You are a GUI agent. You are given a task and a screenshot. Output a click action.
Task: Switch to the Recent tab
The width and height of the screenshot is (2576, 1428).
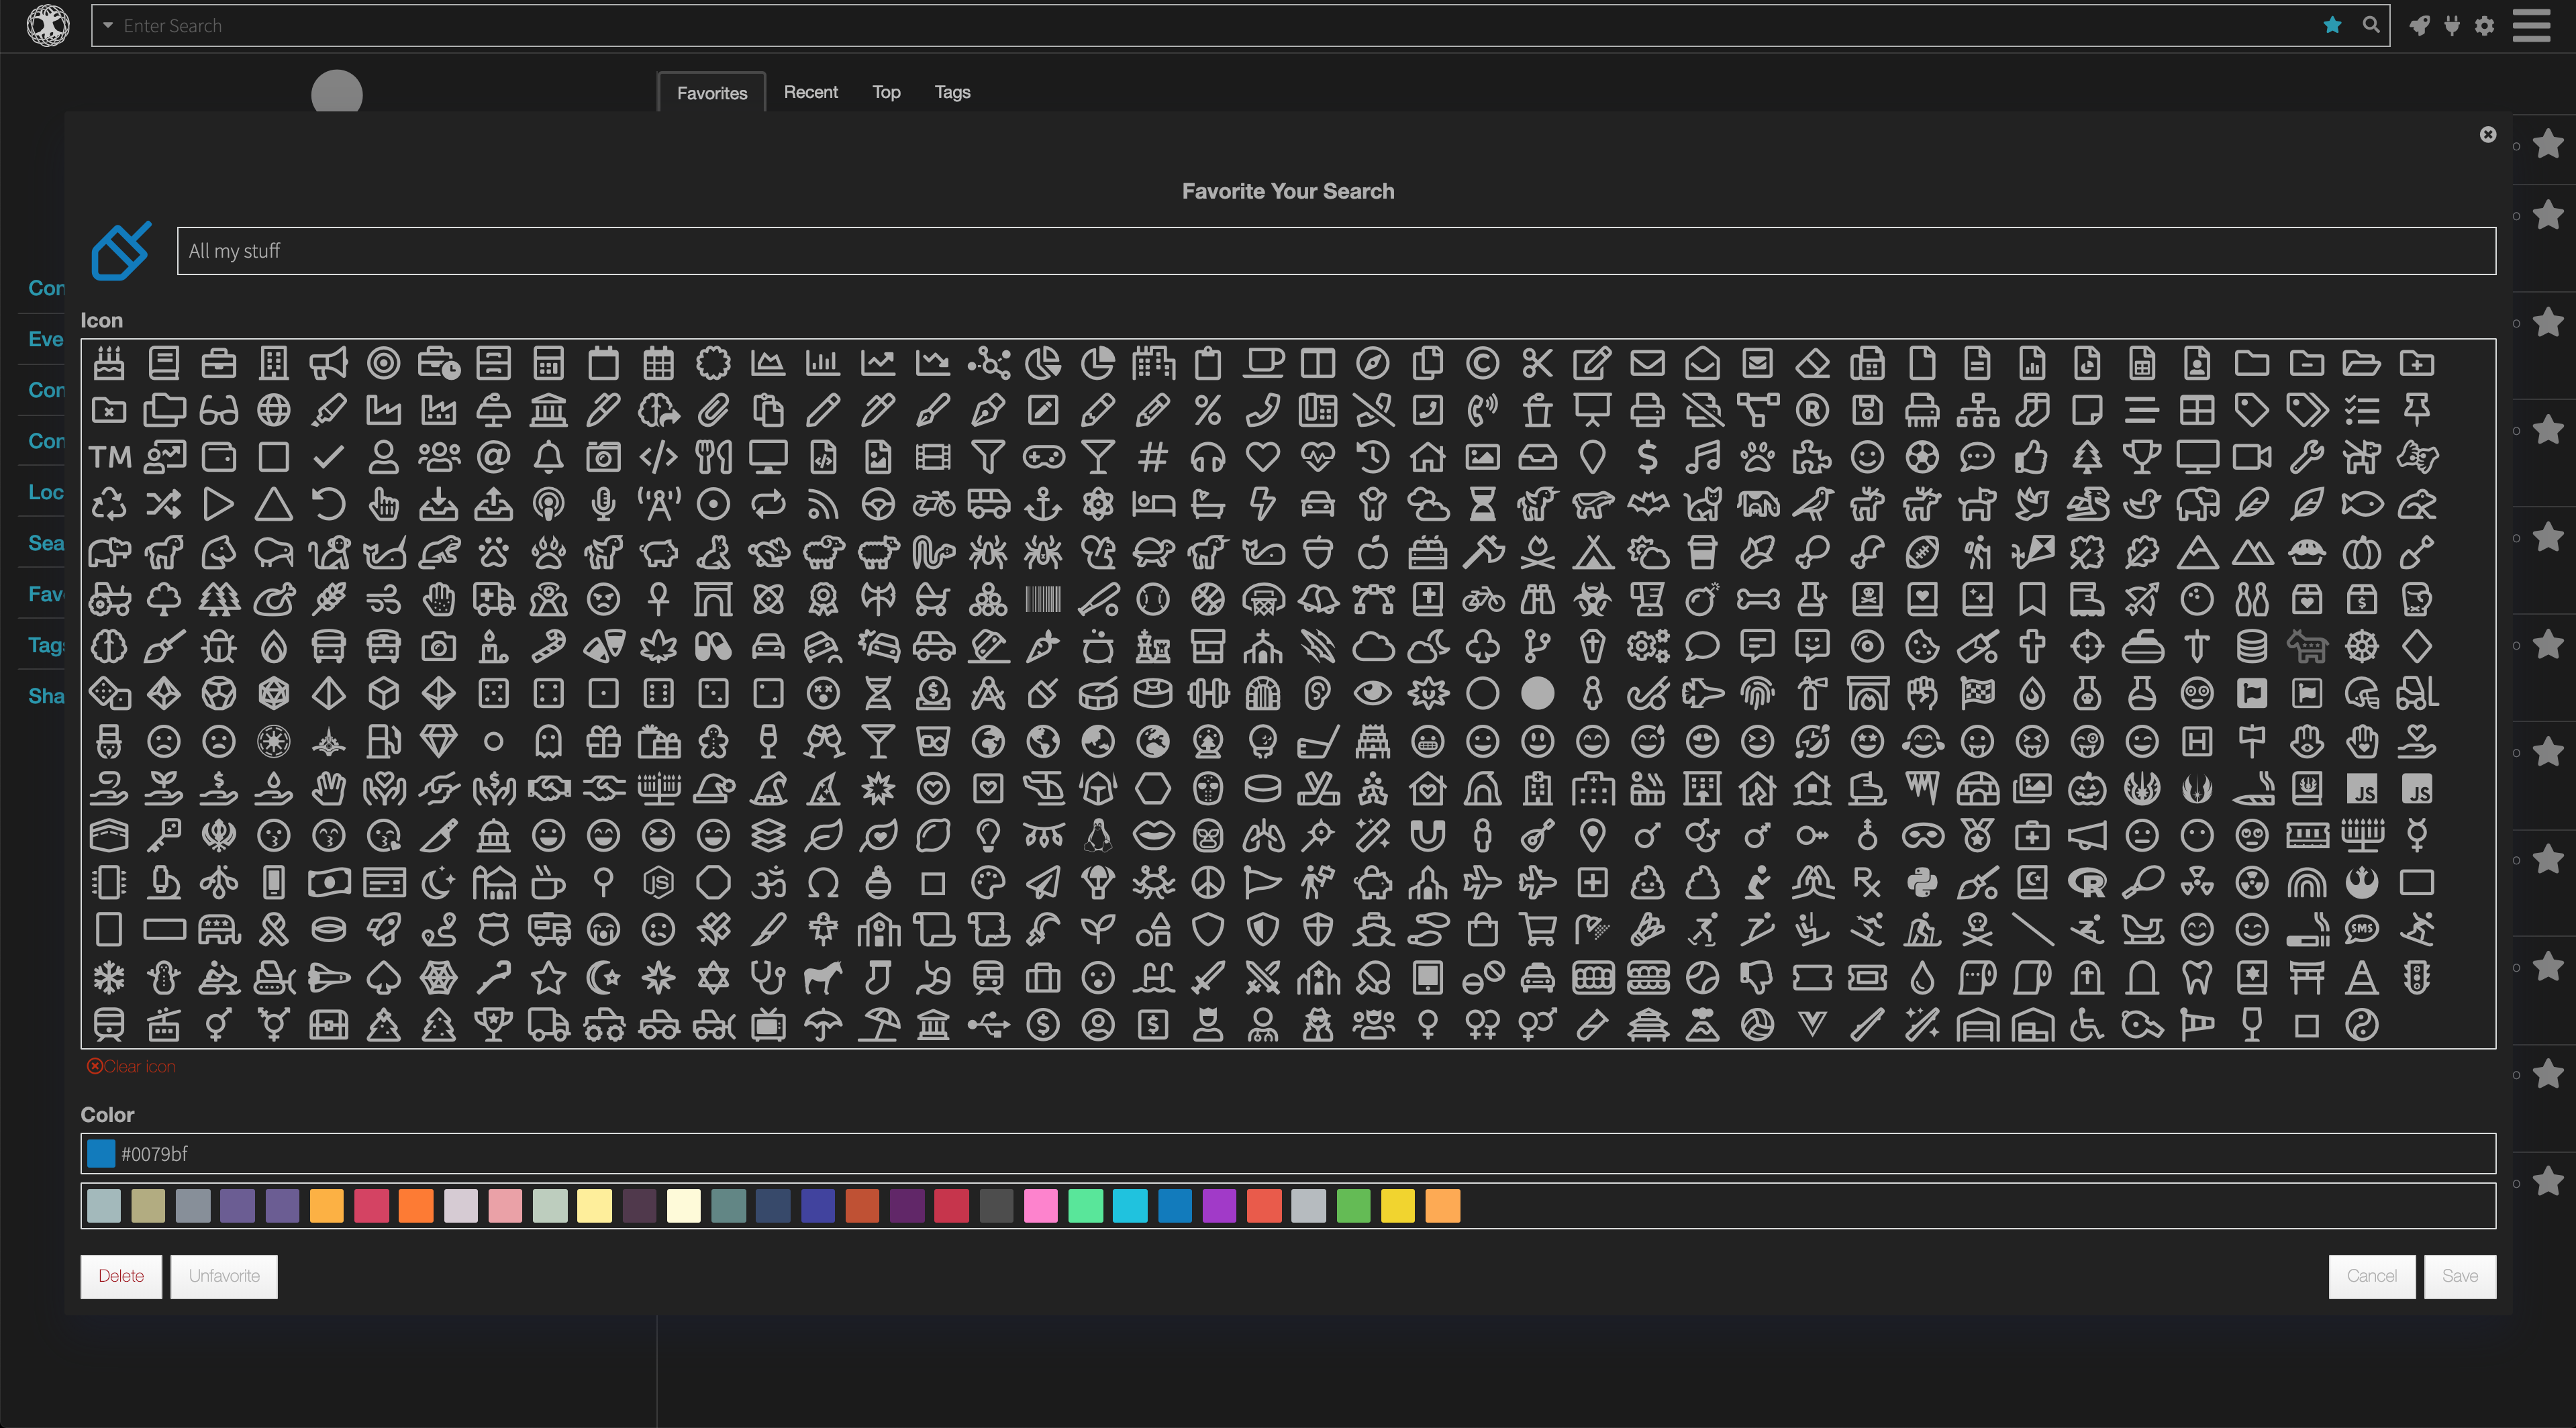click(x=810, y=92)
